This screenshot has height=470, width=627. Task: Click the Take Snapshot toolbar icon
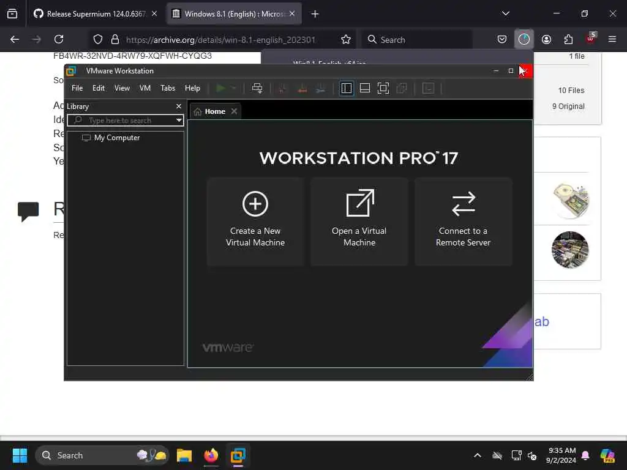click(x=282, y=88)
